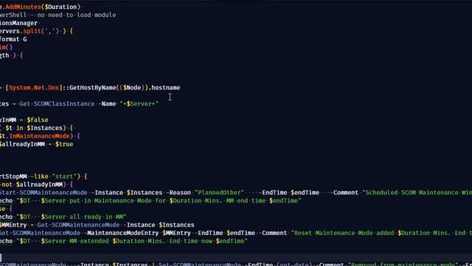The width and height of the screenshot is (472, 266).
Task: Click the "*$Server*" string
Action: (x=139, y=103)
